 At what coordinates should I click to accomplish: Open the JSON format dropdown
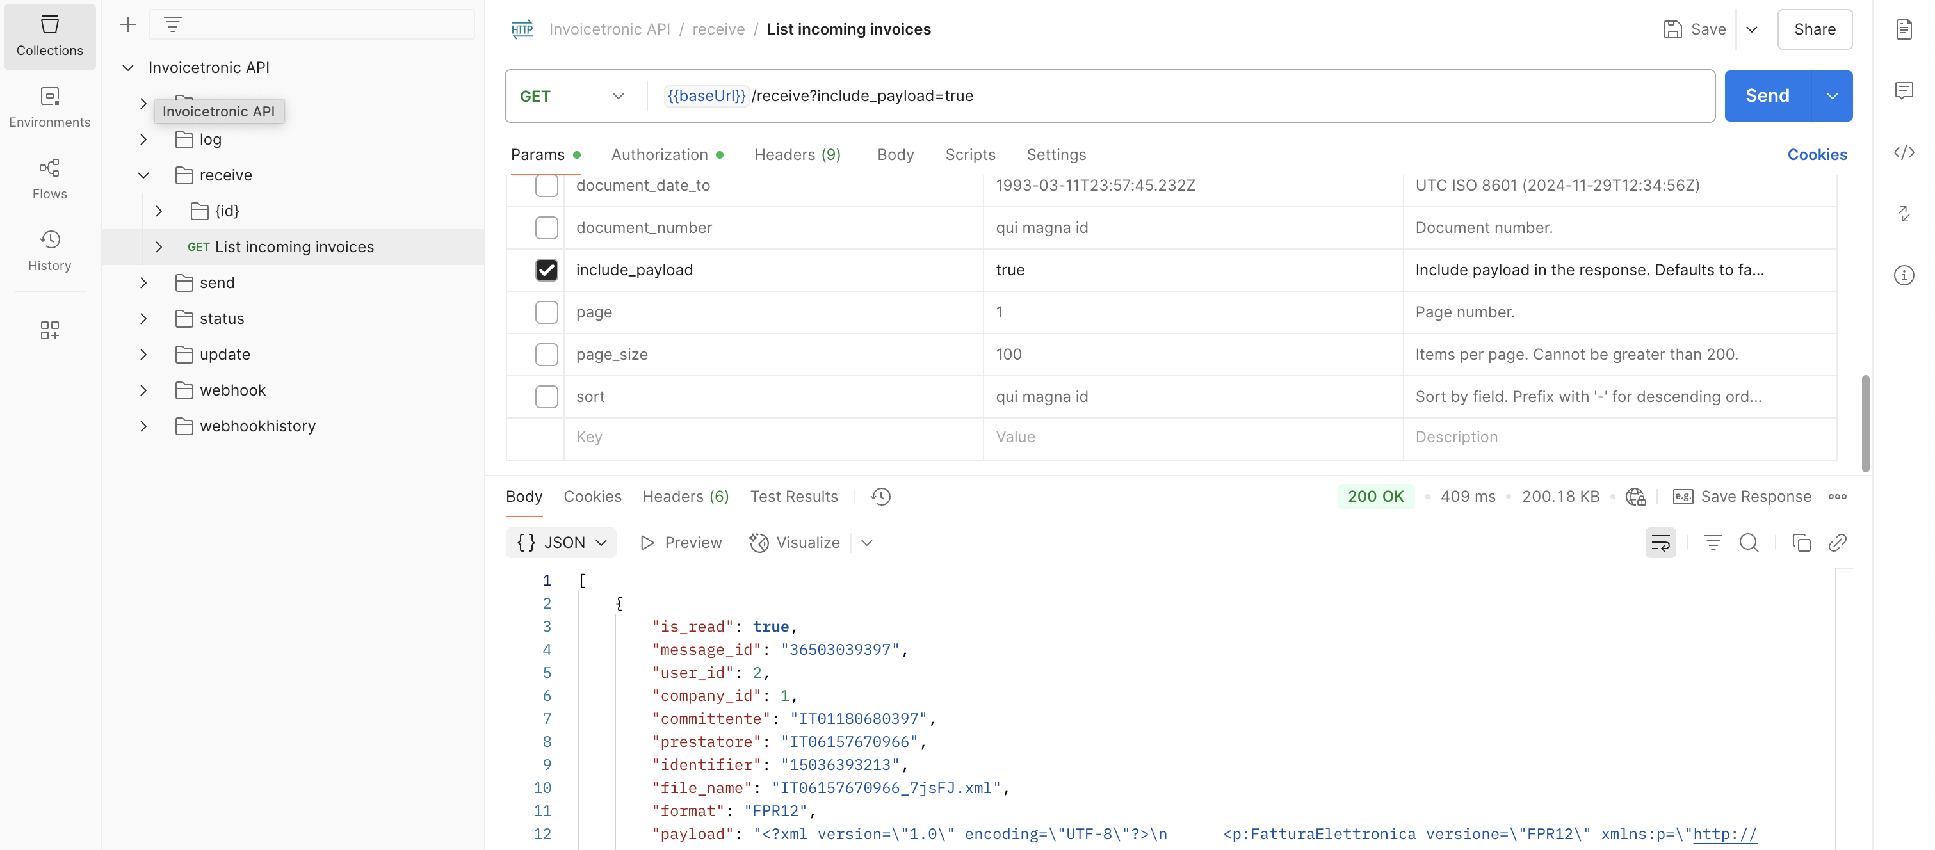tap(560, 542)
